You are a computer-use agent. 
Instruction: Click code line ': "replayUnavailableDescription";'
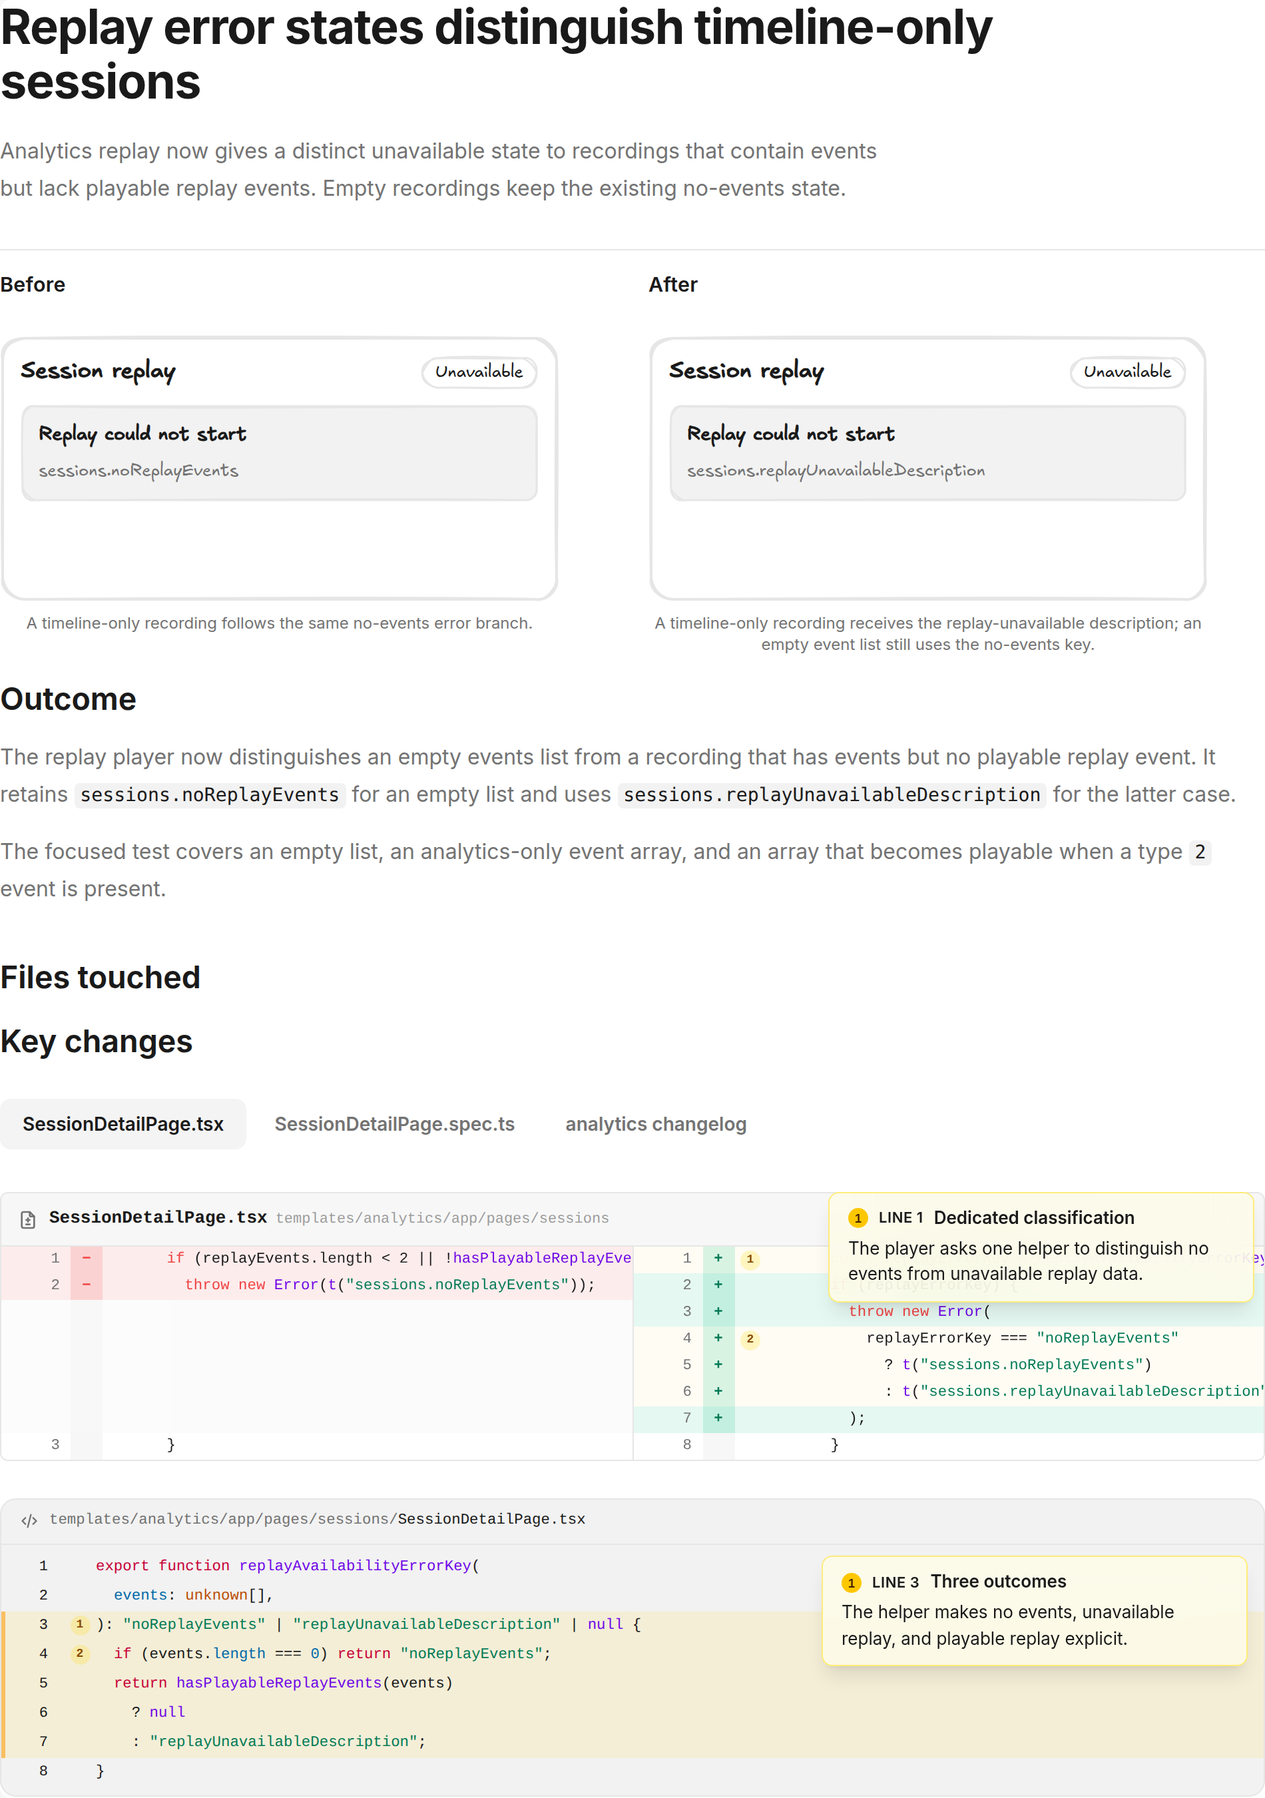(279, 1741)
